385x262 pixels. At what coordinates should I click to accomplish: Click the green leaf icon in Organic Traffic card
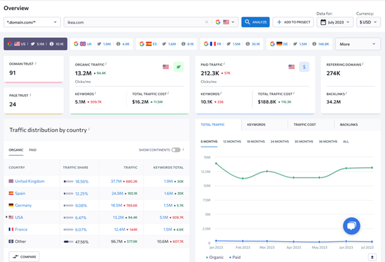(178, 67)
